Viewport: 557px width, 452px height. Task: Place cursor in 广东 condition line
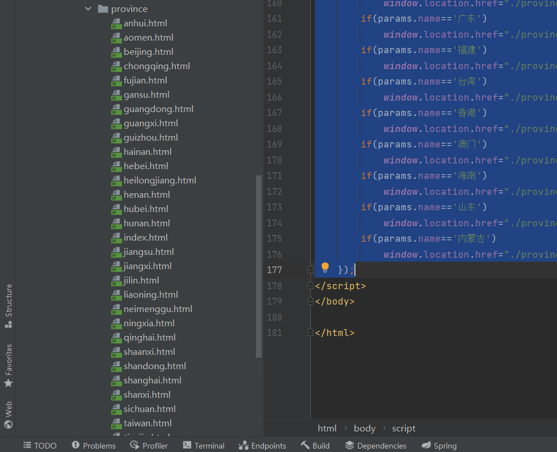coord(424,18)
